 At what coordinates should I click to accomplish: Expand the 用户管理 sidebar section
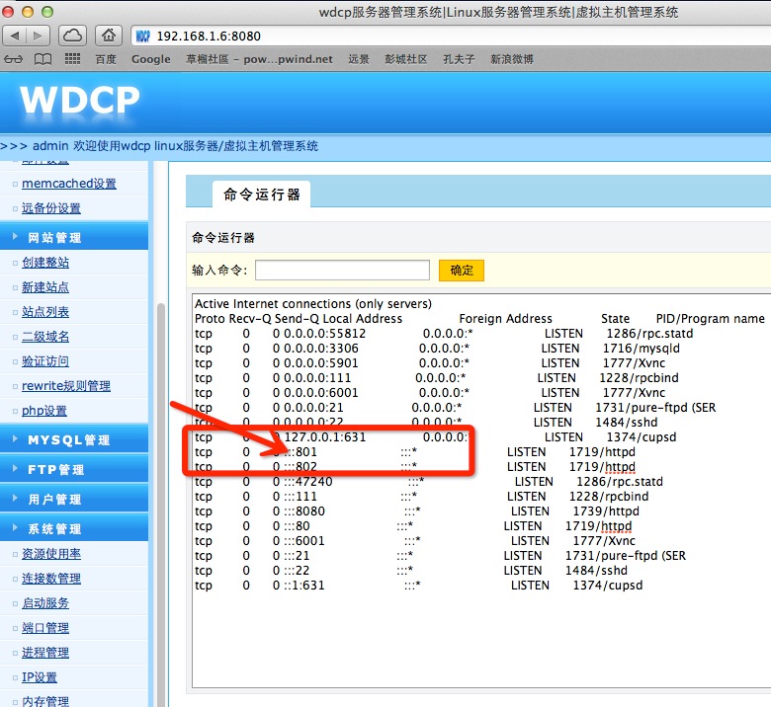click(54, 500)
